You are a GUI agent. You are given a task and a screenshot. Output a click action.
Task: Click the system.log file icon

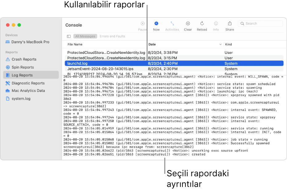pyautogui.click(x=8, y=99)
